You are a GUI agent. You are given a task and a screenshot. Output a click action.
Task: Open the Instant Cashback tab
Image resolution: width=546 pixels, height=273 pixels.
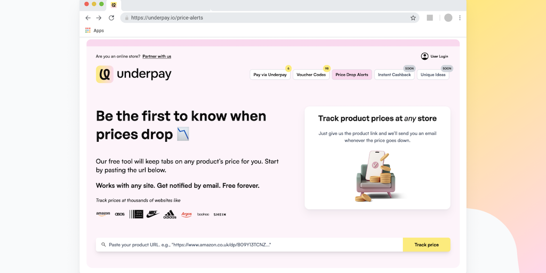394,75
